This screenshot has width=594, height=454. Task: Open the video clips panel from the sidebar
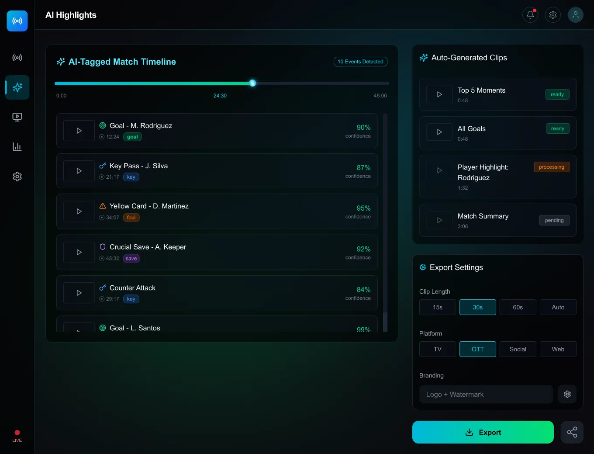tap(17, 117)
